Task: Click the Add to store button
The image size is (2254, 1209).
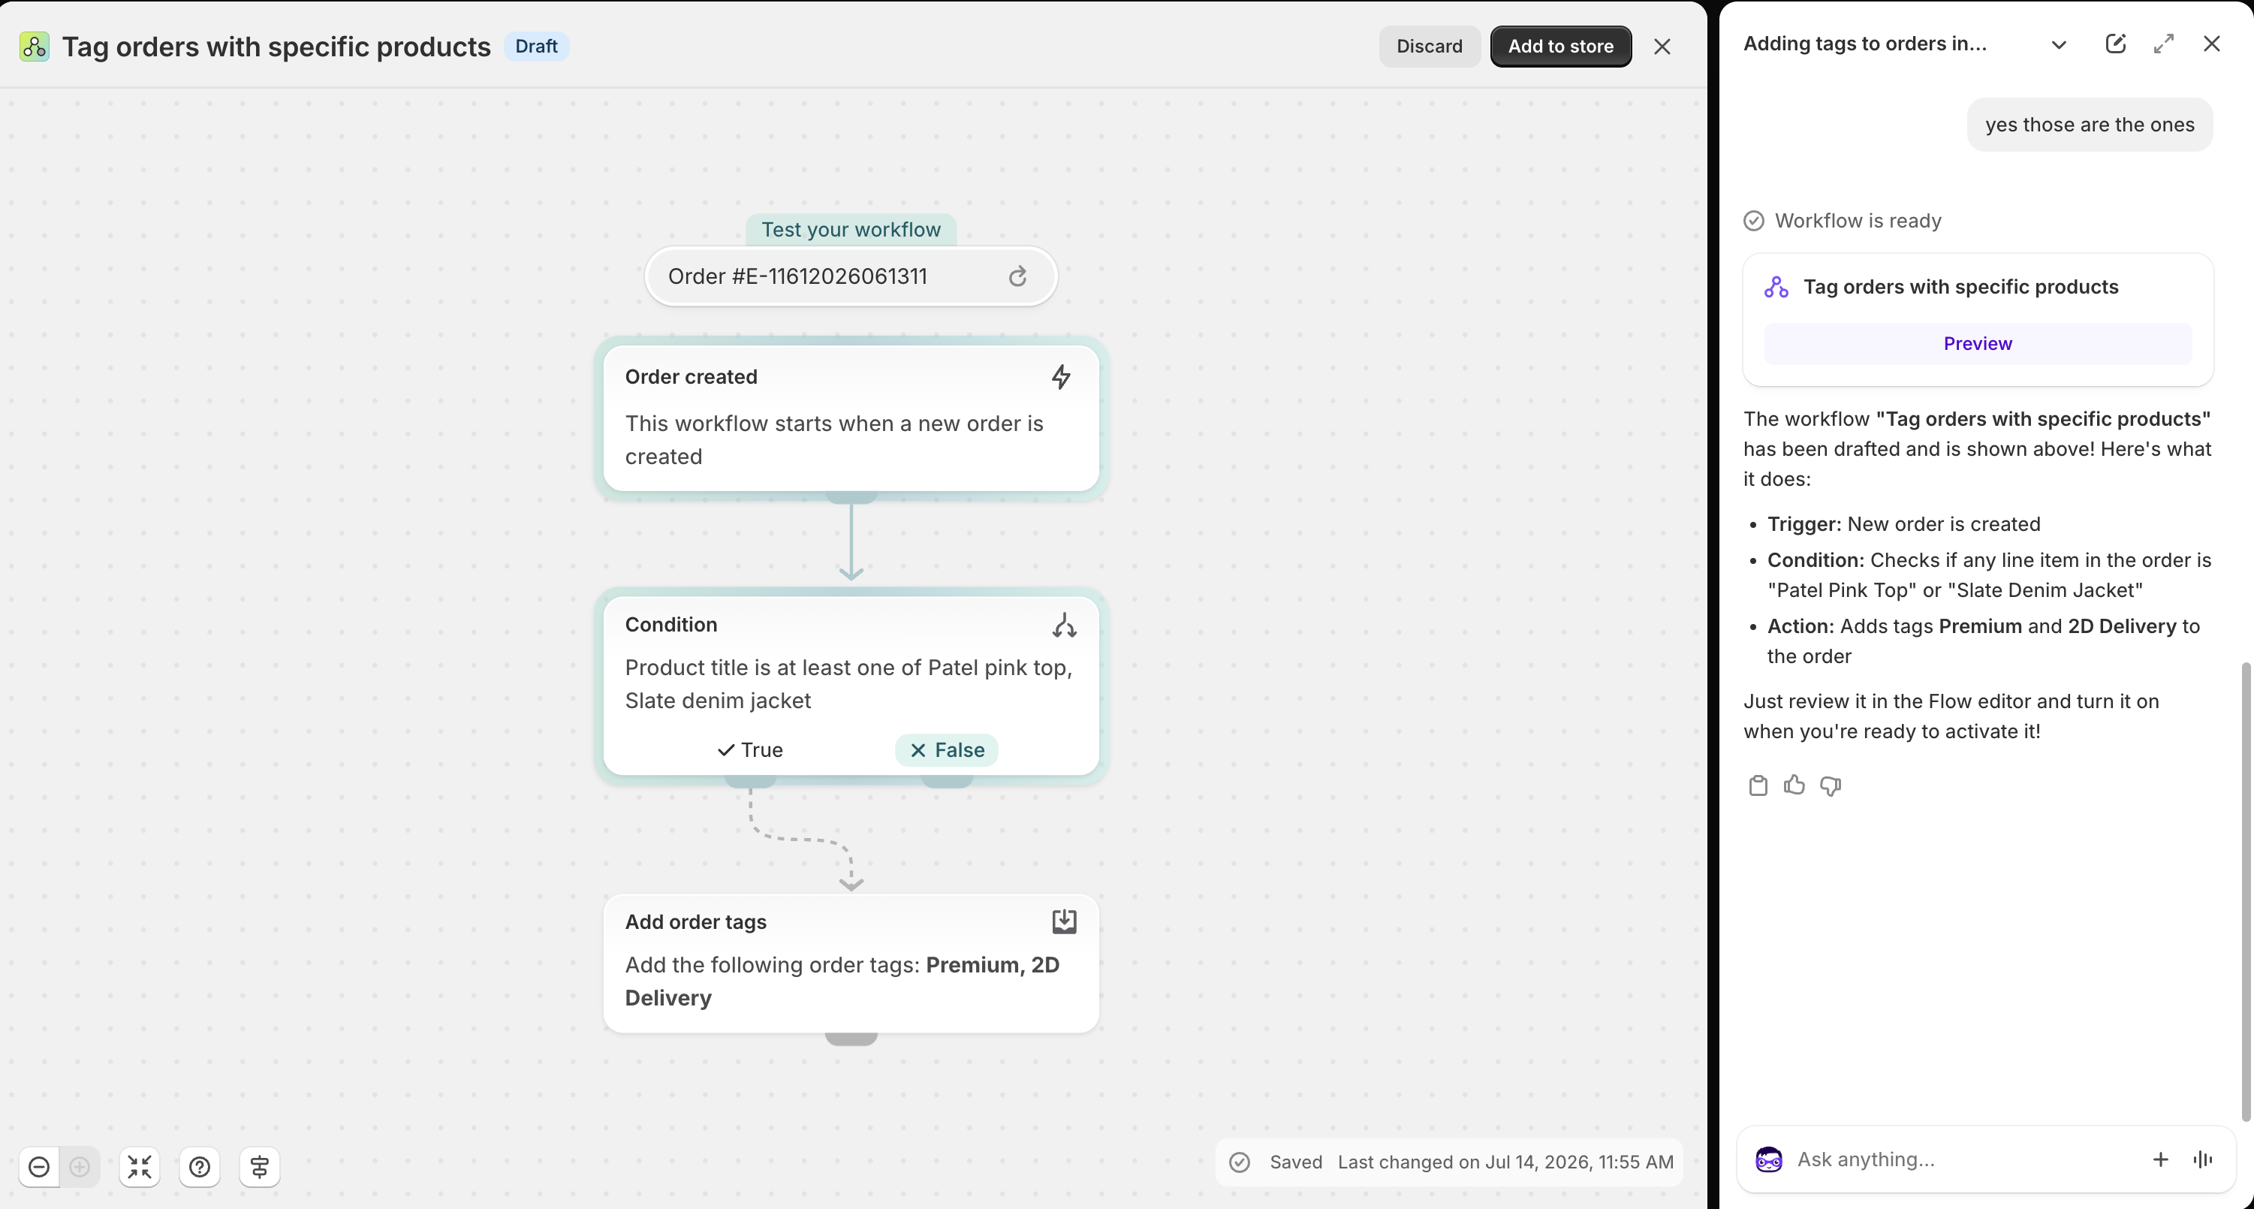Action: [x=1560, y=47]
